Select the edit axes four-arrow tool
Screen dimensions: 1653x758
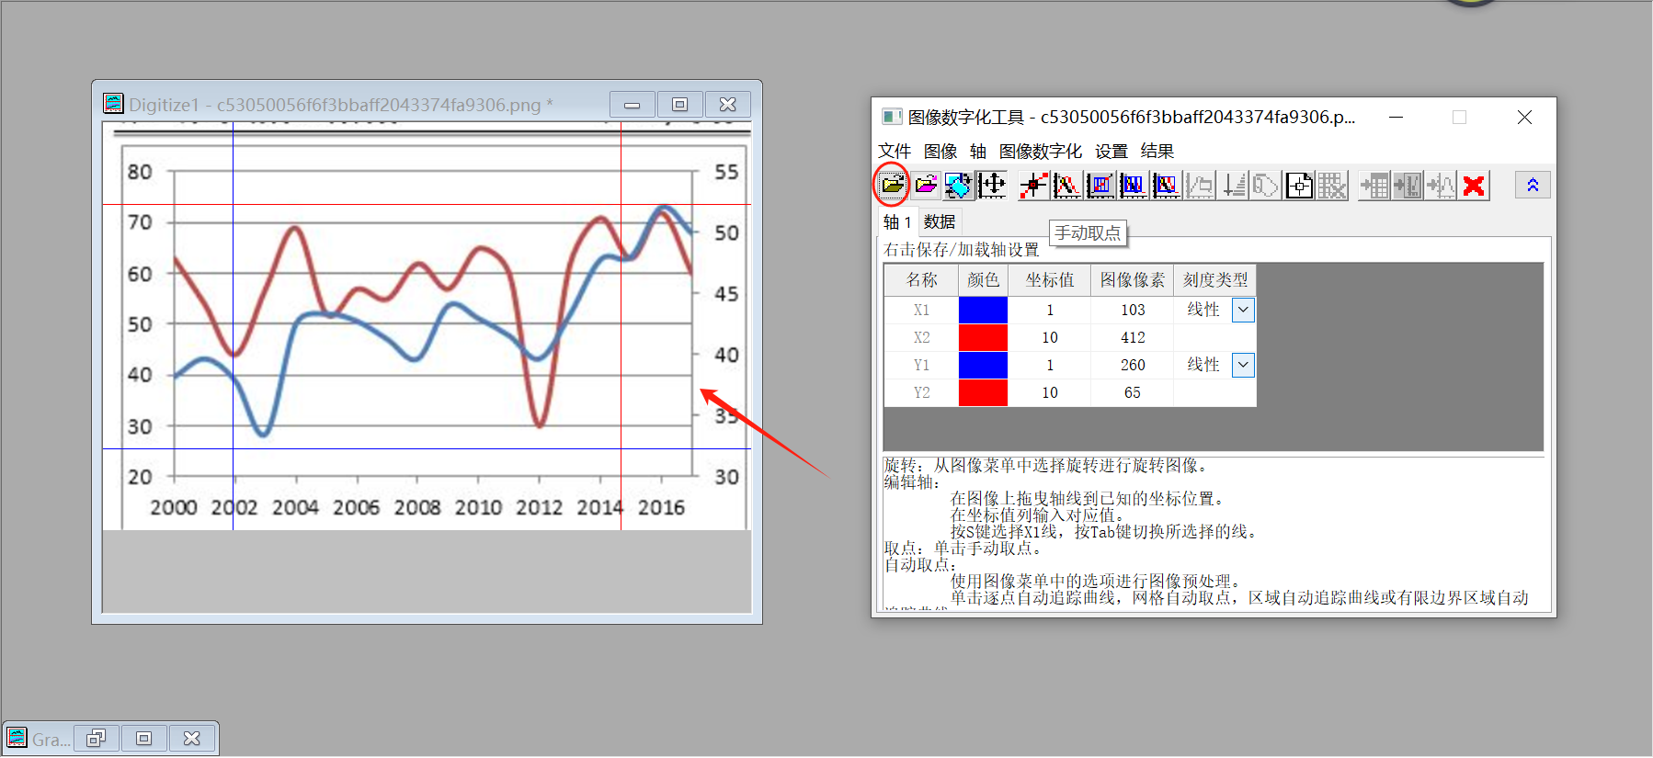[992, 186]
